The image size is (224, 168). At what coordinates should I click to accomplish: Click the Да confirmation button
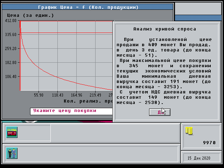(x=160, y=112)
